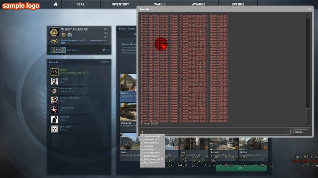Select the third friend's avatar
The height and width of the screenshot is (178, 318).
54,90
